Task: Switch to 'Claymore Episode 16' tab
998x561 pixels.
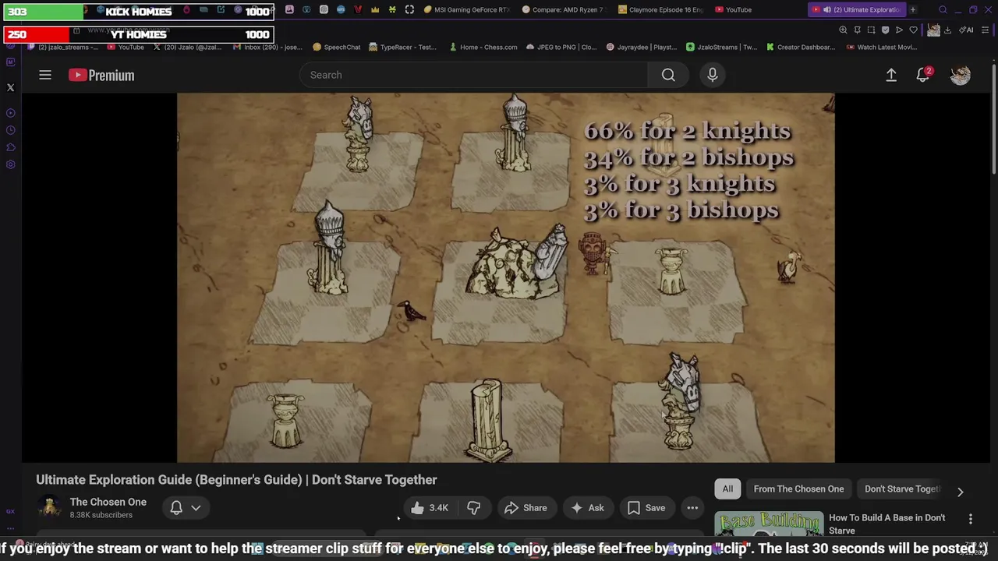Action: 660,9
